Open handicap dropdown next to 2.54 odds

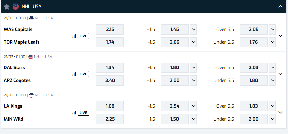click(x=193, y=106)
